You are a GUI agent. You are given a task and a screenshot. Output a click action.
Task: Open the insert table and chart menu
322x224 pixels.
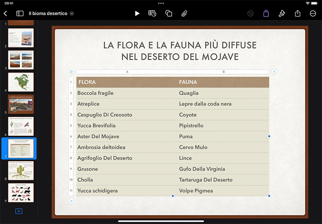pyautogui.click(x=152, y=13)
